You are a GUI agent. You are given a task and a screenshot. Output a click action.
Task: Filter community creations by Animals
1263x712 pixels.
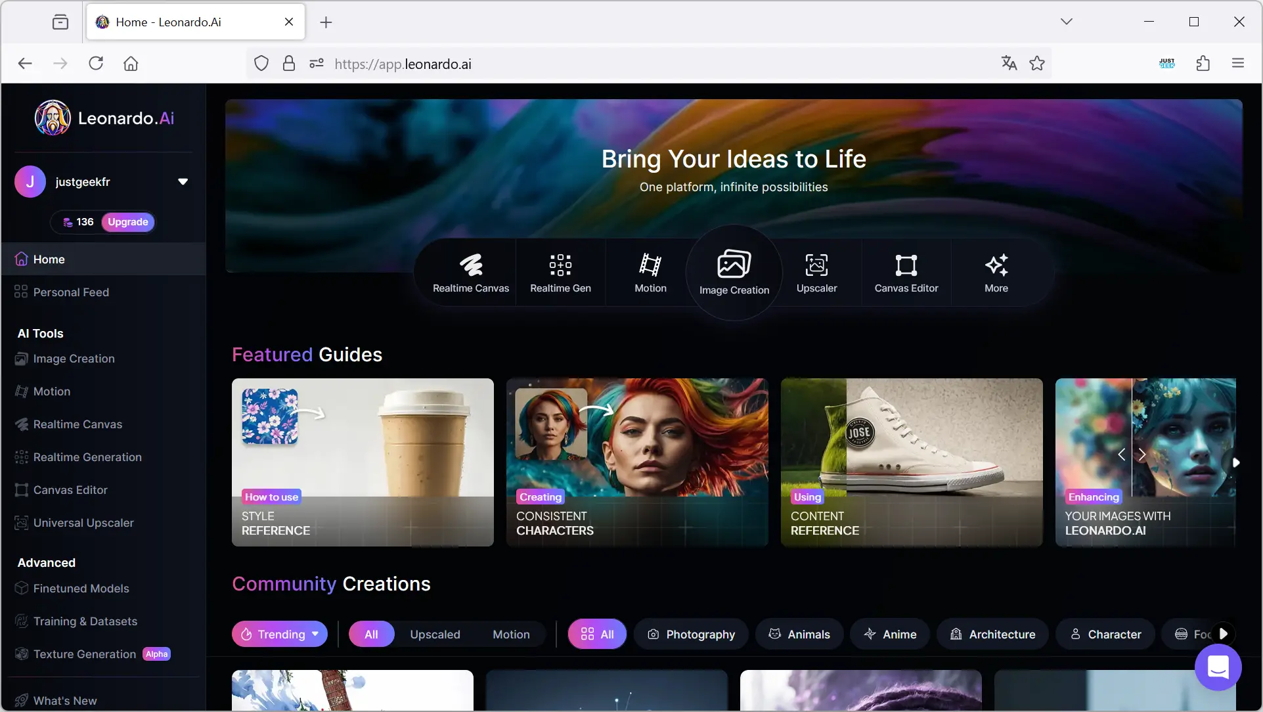(799, 634)
